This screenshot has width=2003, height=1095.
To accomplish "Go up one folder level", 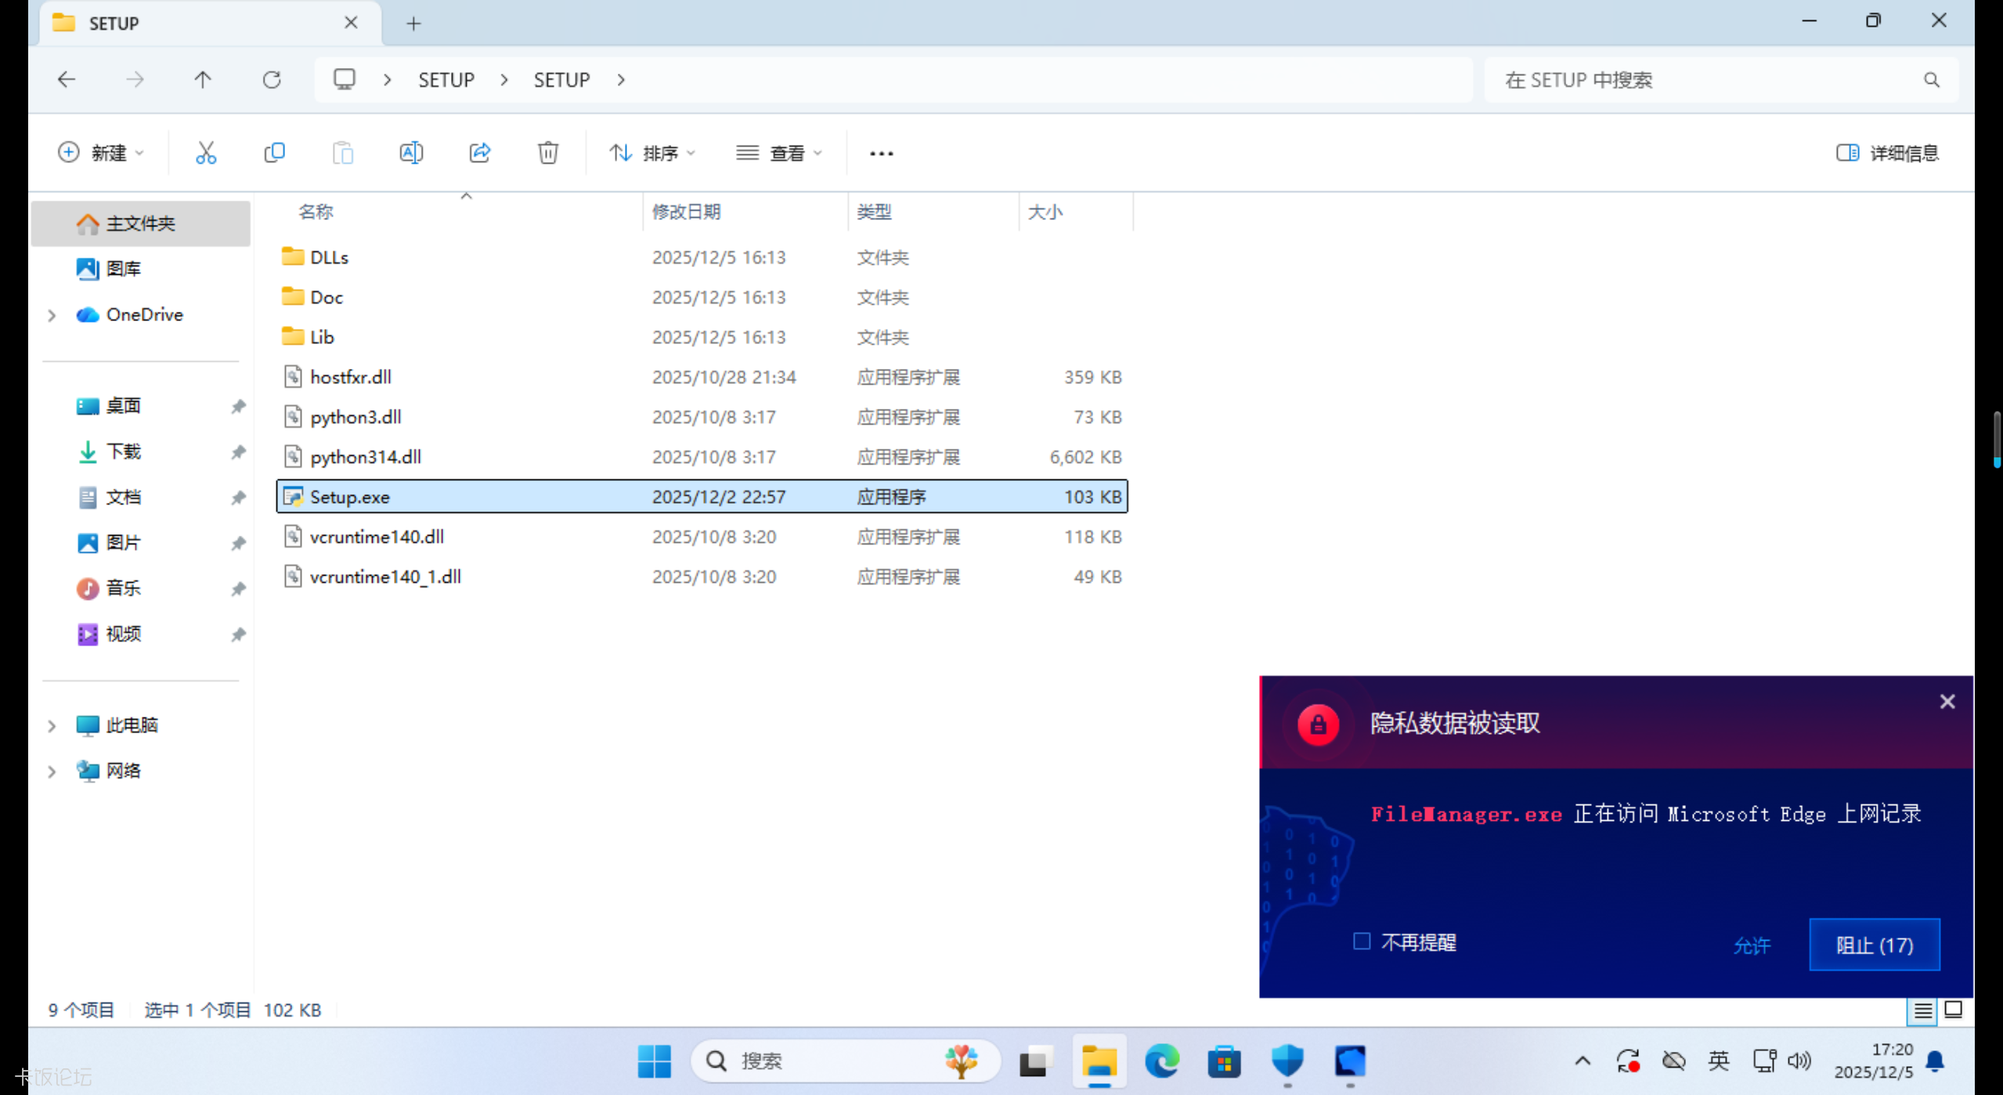I will tap(203, 80).
